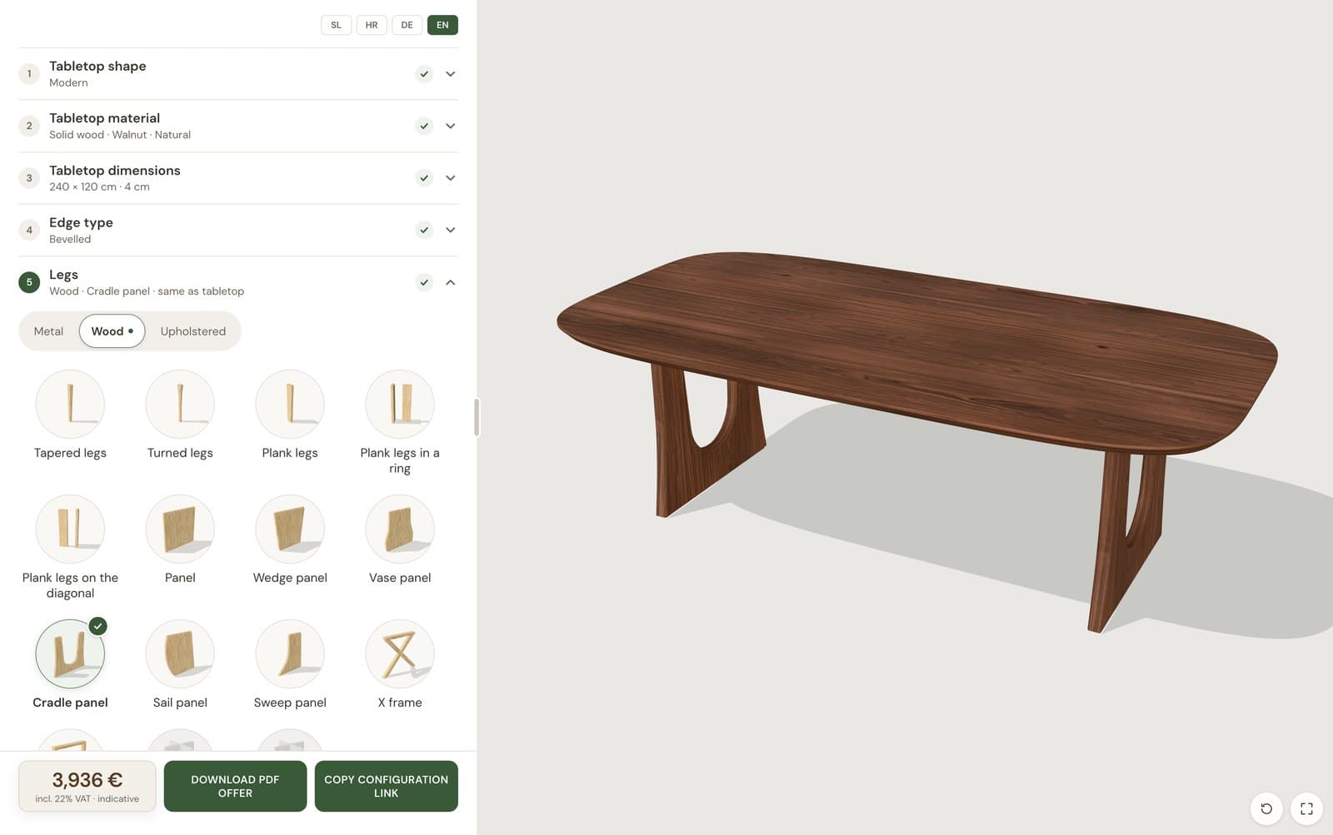Choose the Plank legs icon
Image resolution: width=1333 pixels, height=835 pixels.
point(290,404)
